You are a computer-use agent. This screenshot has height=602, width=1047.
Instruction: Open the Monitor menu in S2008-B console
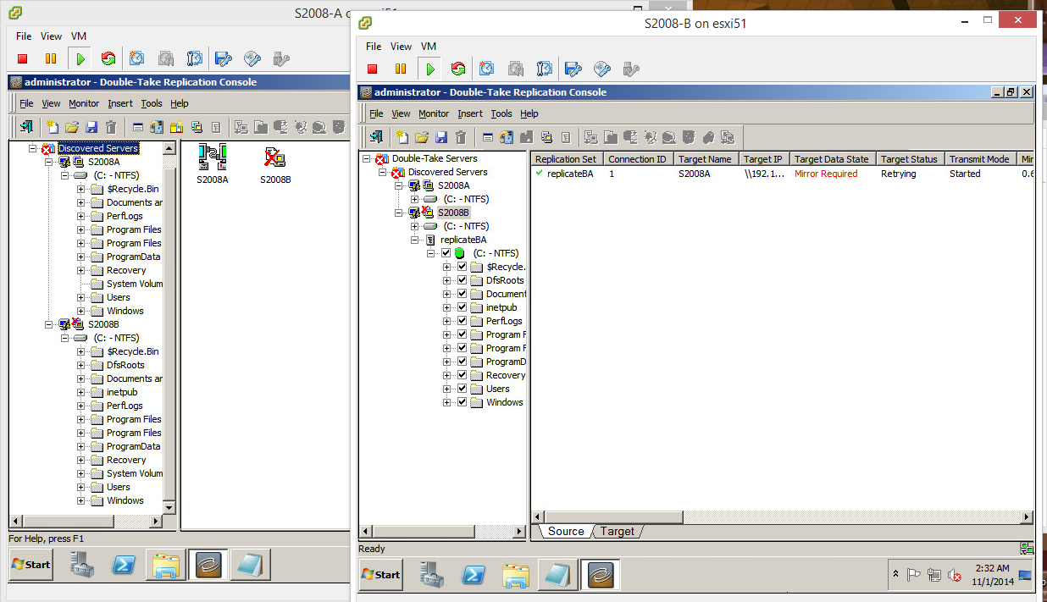coord(434,113)
